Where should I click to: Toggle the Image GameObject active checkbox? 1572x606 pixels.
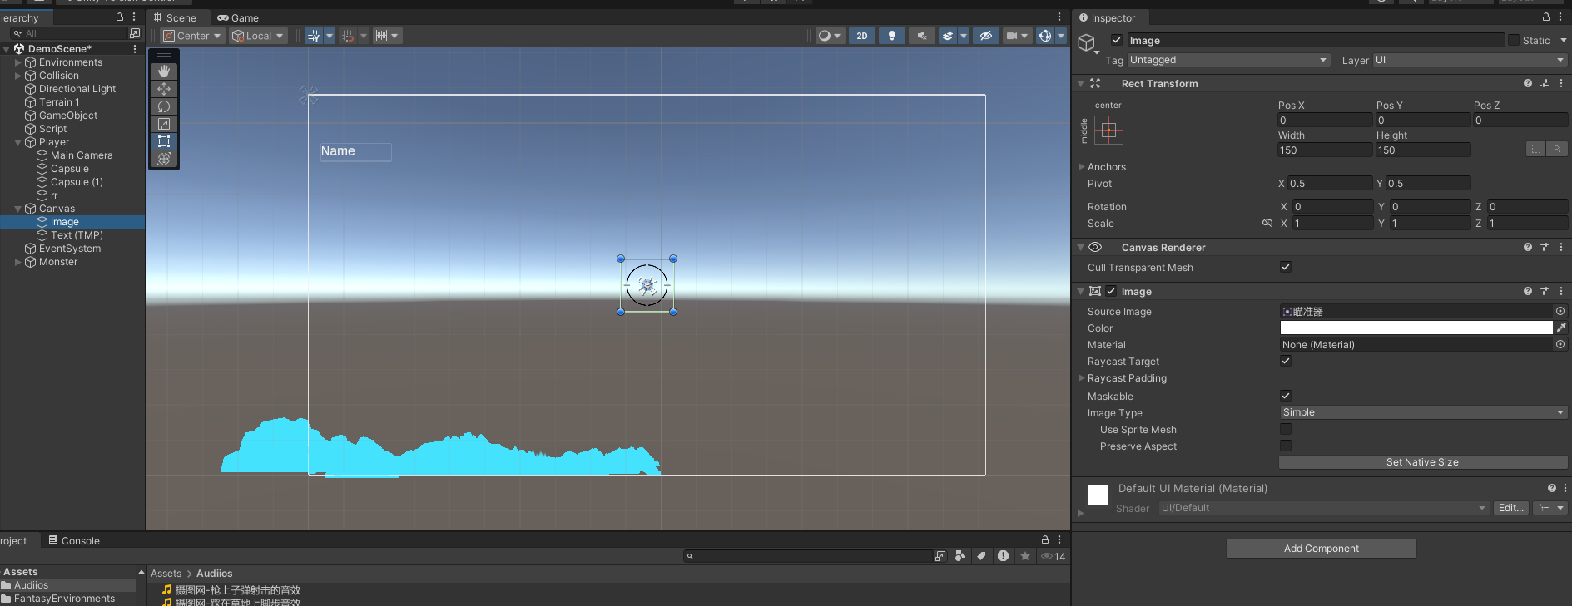pos(1117,40)
